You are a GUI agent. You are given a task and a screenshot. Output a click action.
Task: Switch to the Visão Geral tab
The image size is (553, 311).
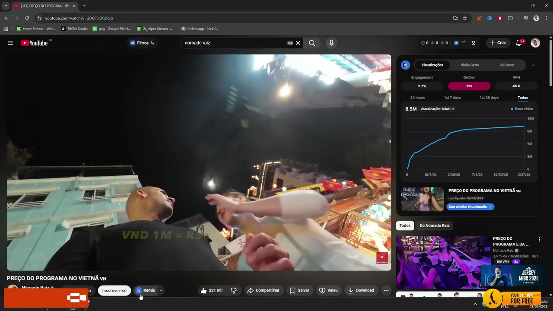pyautogui.click(x=470, y=65)
